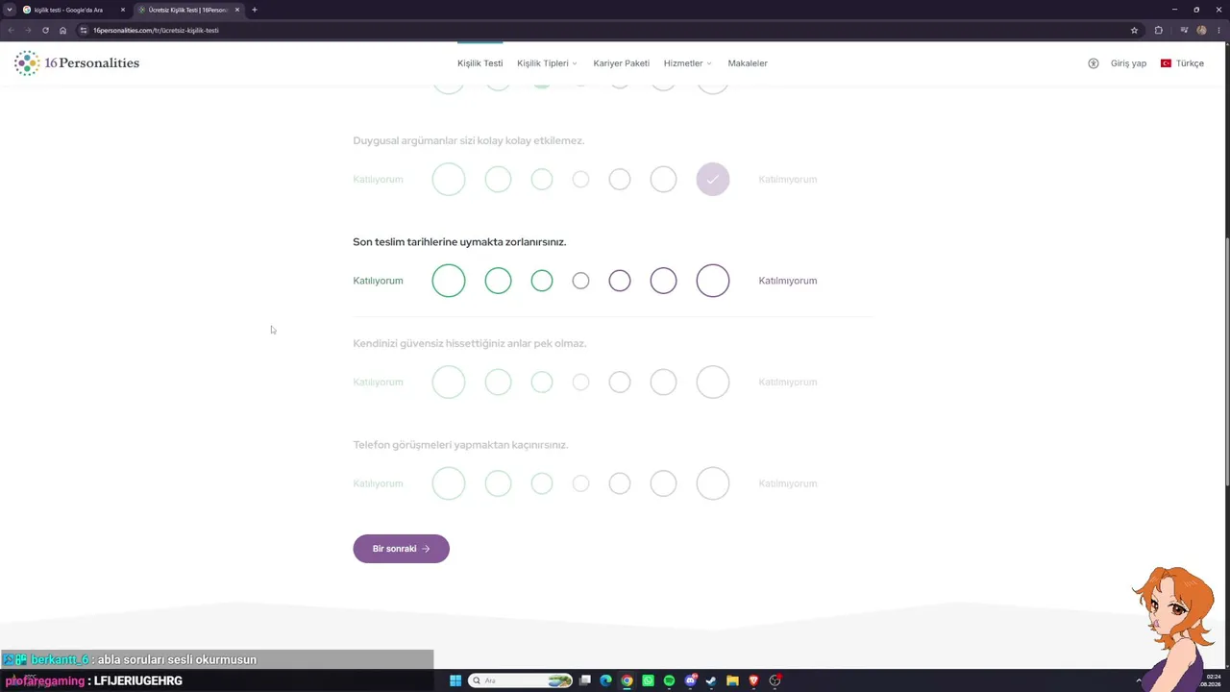Open Brave browser from the taskbar
The image size is (1230, 692).
753,680
